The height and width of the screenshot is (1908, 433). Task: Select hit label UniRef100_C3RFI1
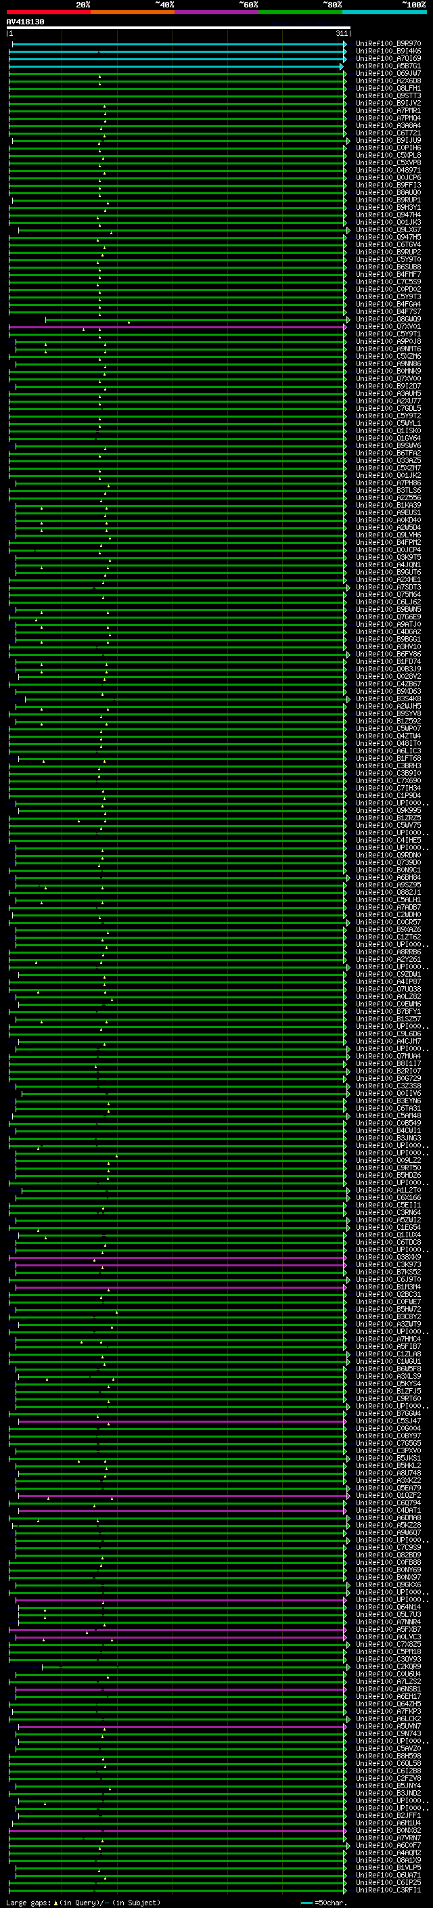tap(388, 1890)
